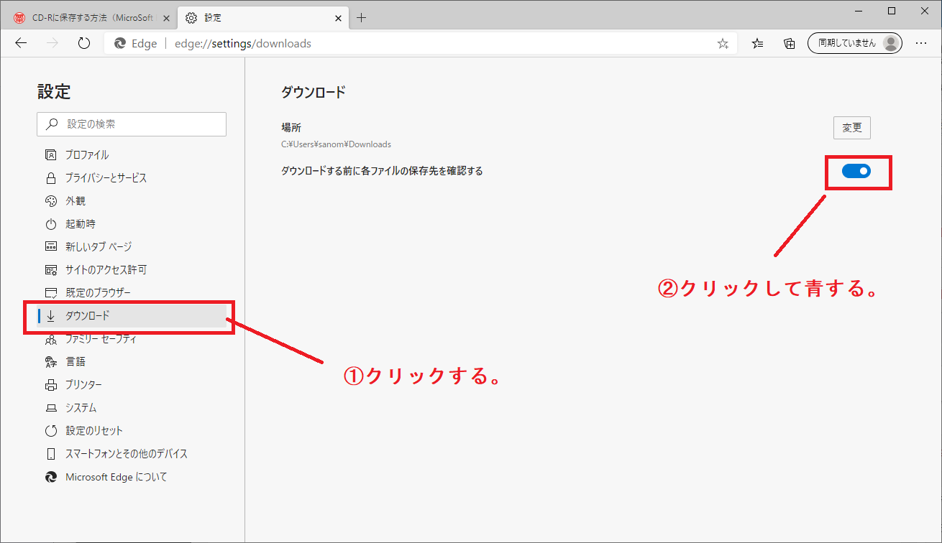
Task: Open the browser settings menu with three dots
Action: (921, 43)
